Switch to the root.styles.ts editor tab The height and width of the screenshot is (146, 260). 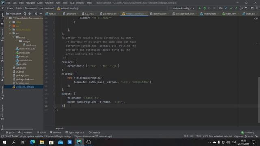tap(208, 14)
